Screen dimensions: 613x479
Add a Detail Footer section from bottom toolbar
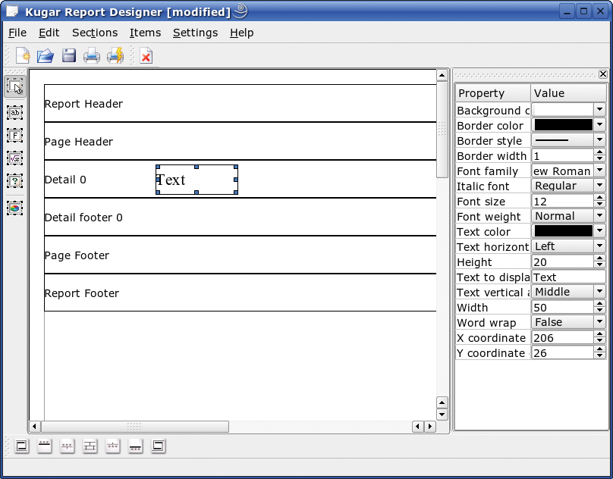112,446
